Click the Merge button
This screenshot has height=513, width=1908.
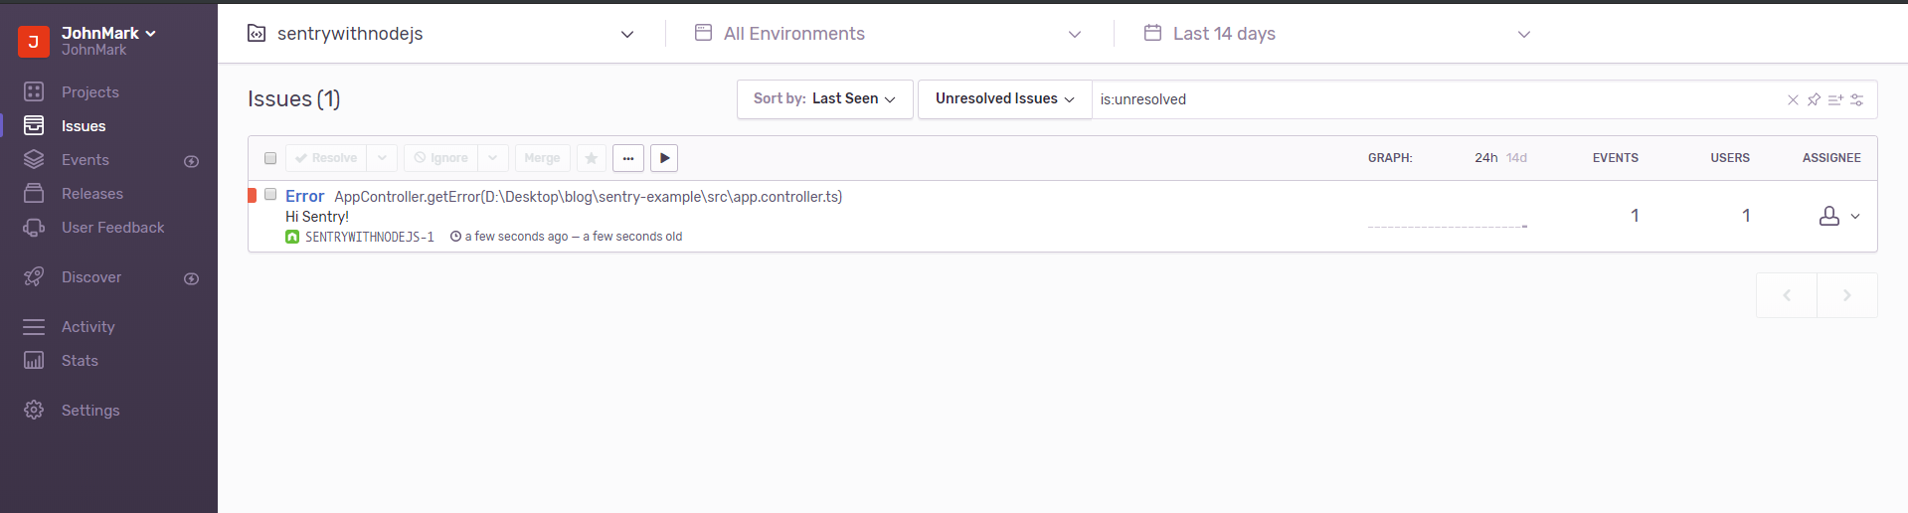point(542,158)
